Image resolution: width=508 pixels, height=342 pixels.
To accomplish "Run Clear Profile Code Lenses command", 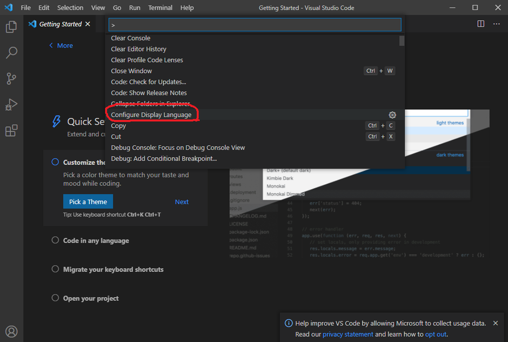I will click(x=255, y=60).
